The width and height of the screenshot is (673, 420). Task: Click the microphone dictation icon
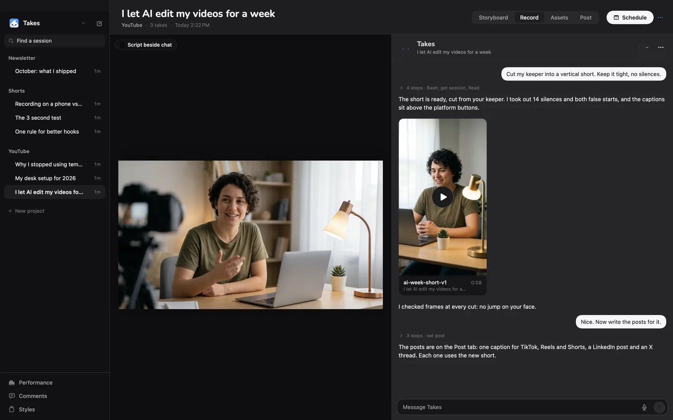pos(644,407)
